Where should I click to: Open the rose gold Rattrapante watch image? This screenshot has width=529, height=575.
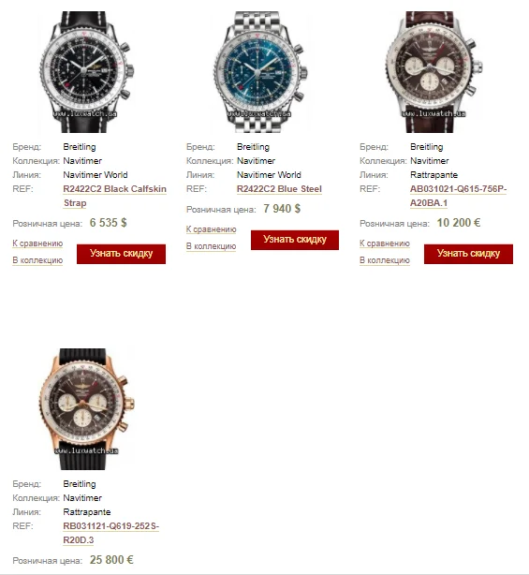[x=86, y=409]
